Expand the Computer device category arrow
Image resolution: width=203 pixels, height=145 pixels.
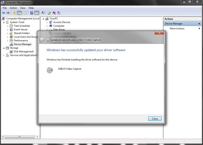click(x=47, y=26)
